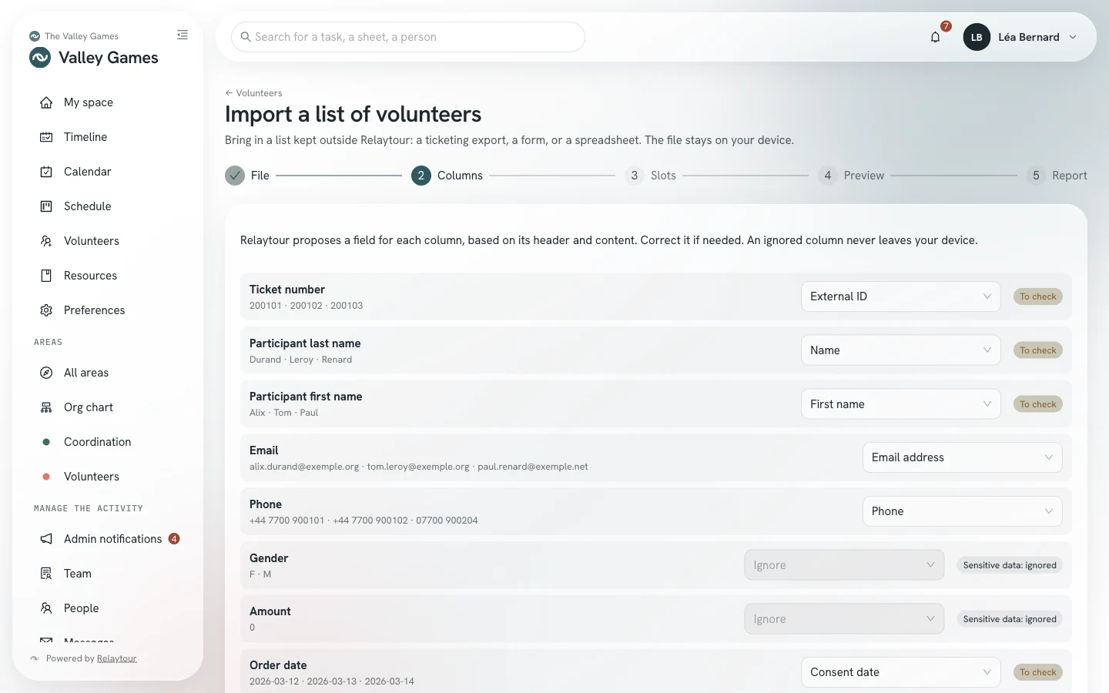
Task: Open the Participant last name field dropdown
Action: point(900,350)
